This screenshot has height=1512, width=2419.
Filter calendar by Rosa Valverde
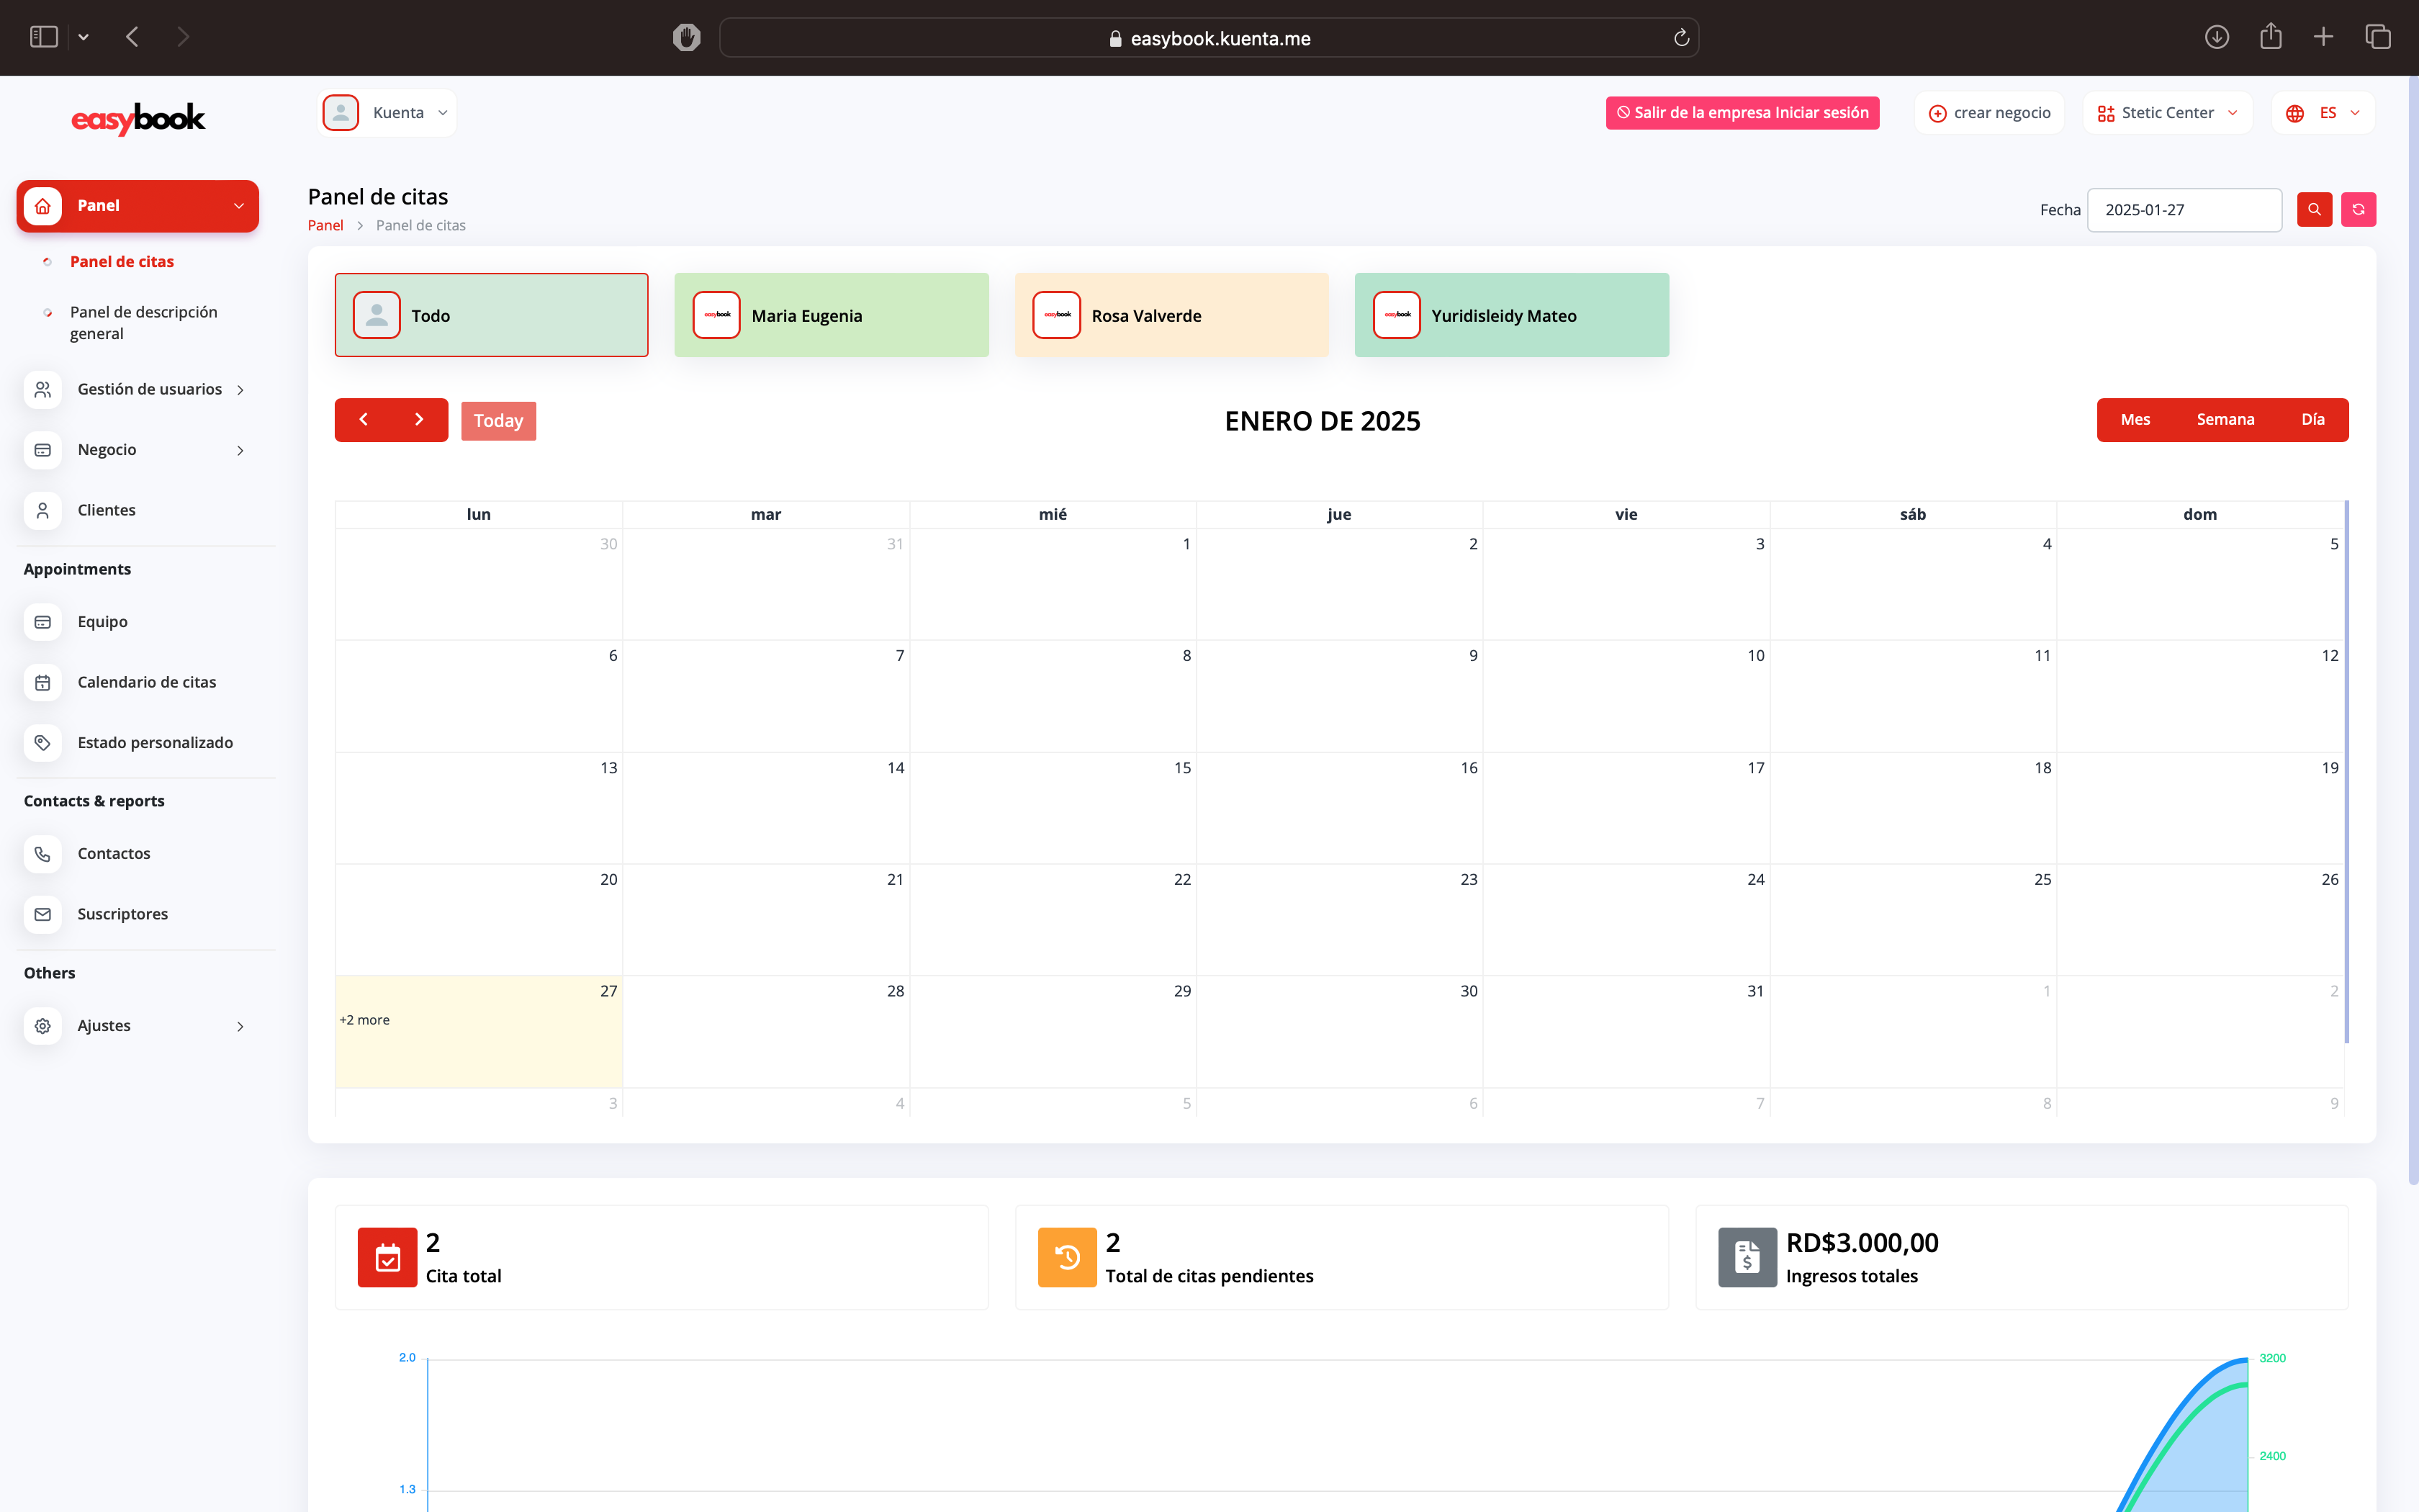point(1171,315)
